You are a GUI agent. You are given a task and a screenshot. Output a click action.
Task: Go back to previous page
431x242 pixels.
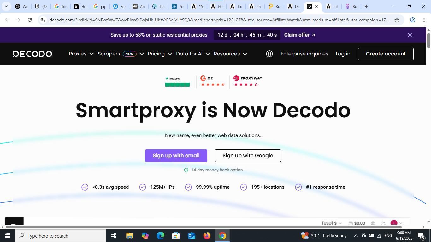(x=7, y=20)
